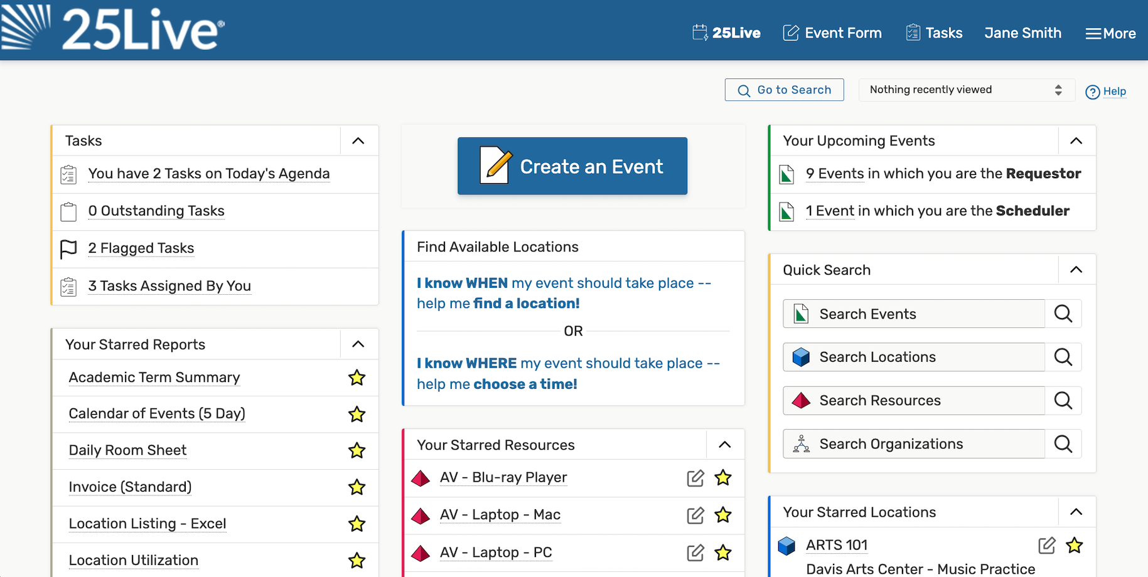Click I know WHERE choose a time link
Viewport: 1148px width, 577px height.
point(569,373)
